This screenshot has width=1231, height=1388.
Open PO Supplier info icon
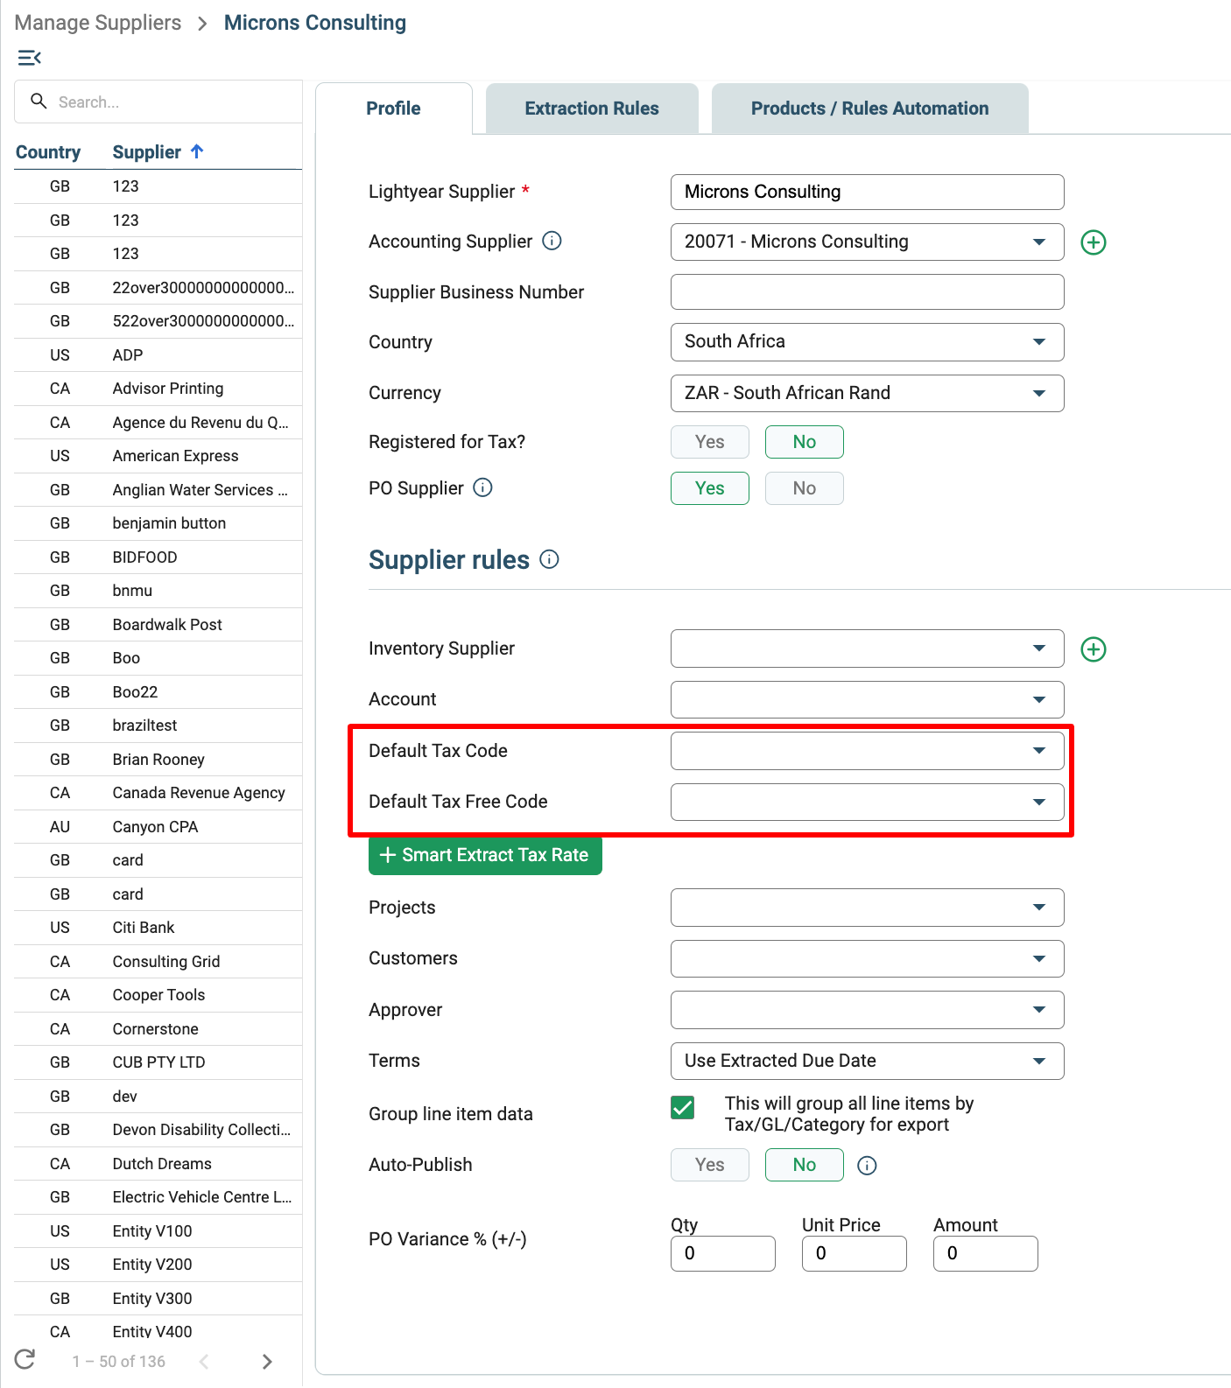click(483, 487)
